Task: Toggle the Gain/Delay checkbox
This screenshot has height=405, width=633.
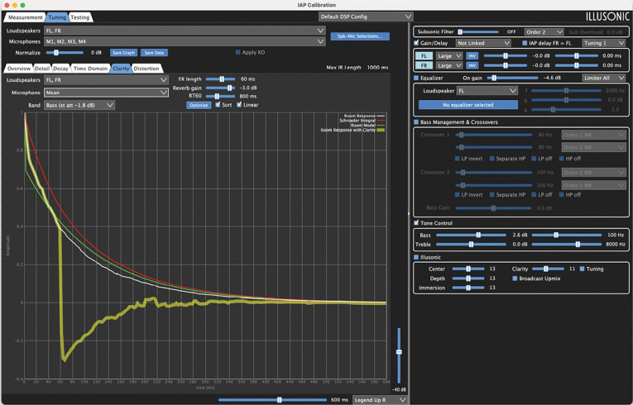Action: coord(416,43)
